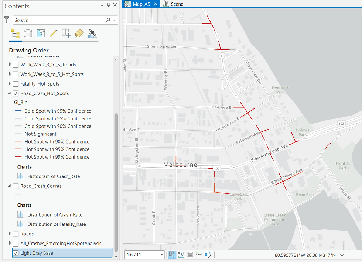Select the List By Drawing Order icon
This screenshot has width=362, height=262.
click(x=15, y=34)
